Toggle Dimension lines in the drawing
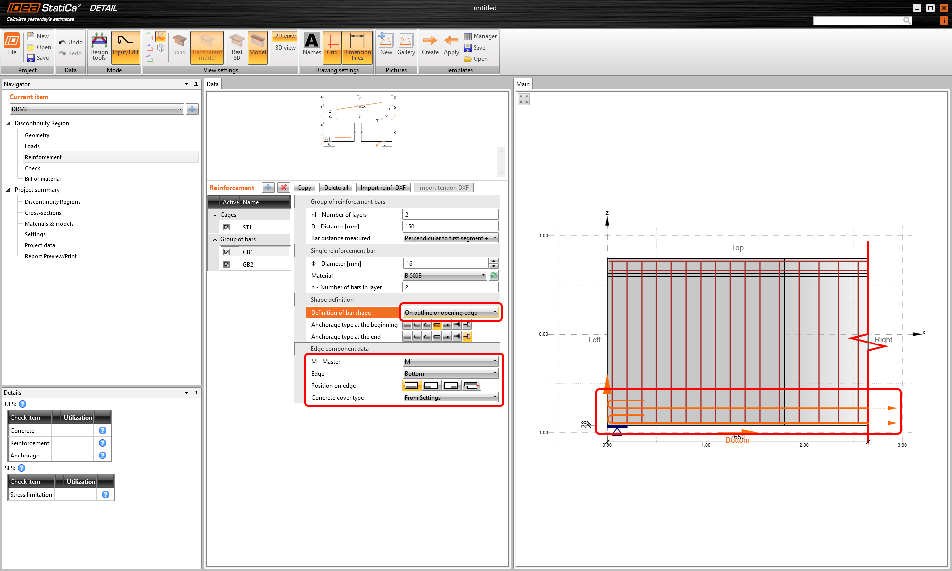952x571 pixels. [357, 47]
